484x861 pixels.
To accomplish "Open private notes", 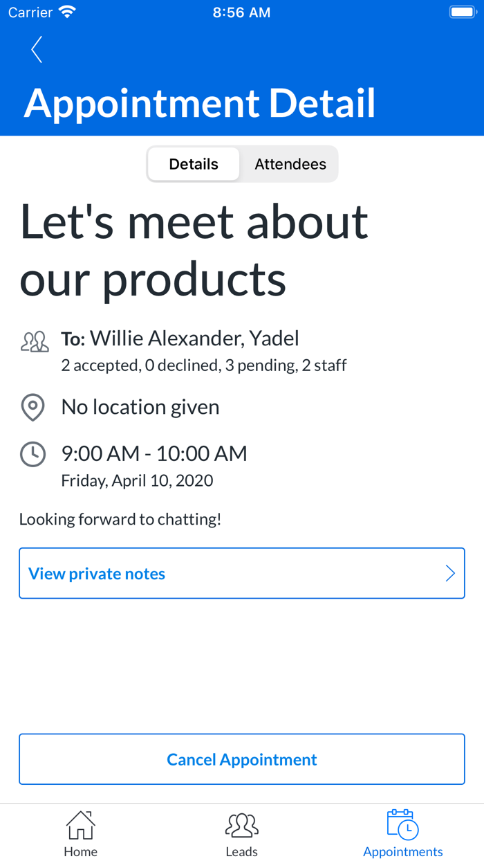I will point(96,573).
